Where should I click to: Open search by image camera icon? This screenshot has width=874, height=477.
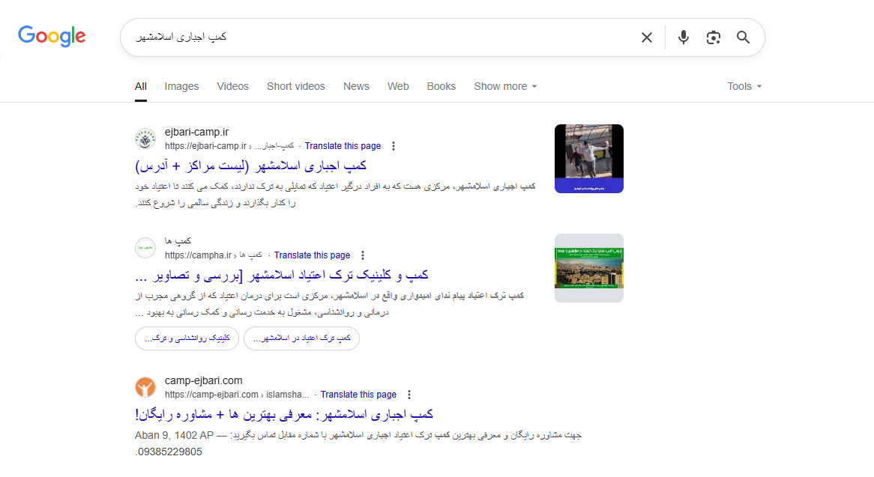point(714,37)
